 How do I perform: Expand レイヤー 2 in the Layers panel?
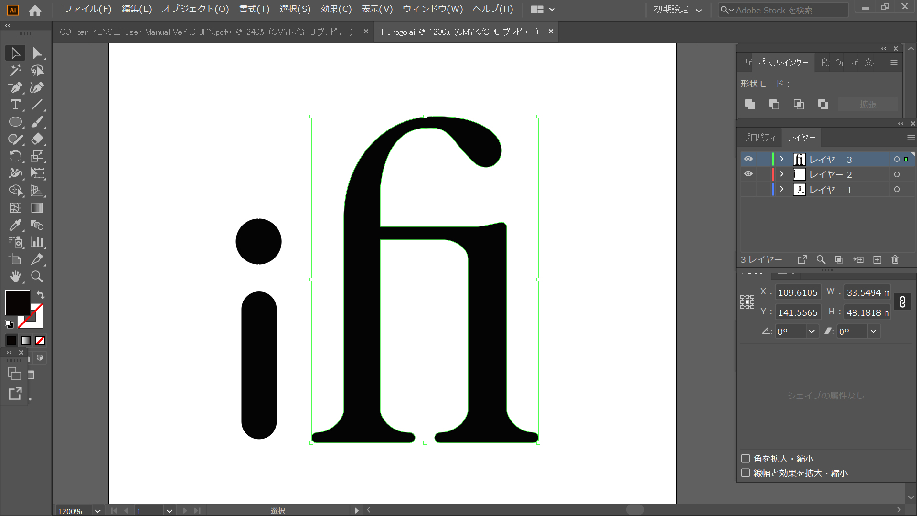(782, 174)
